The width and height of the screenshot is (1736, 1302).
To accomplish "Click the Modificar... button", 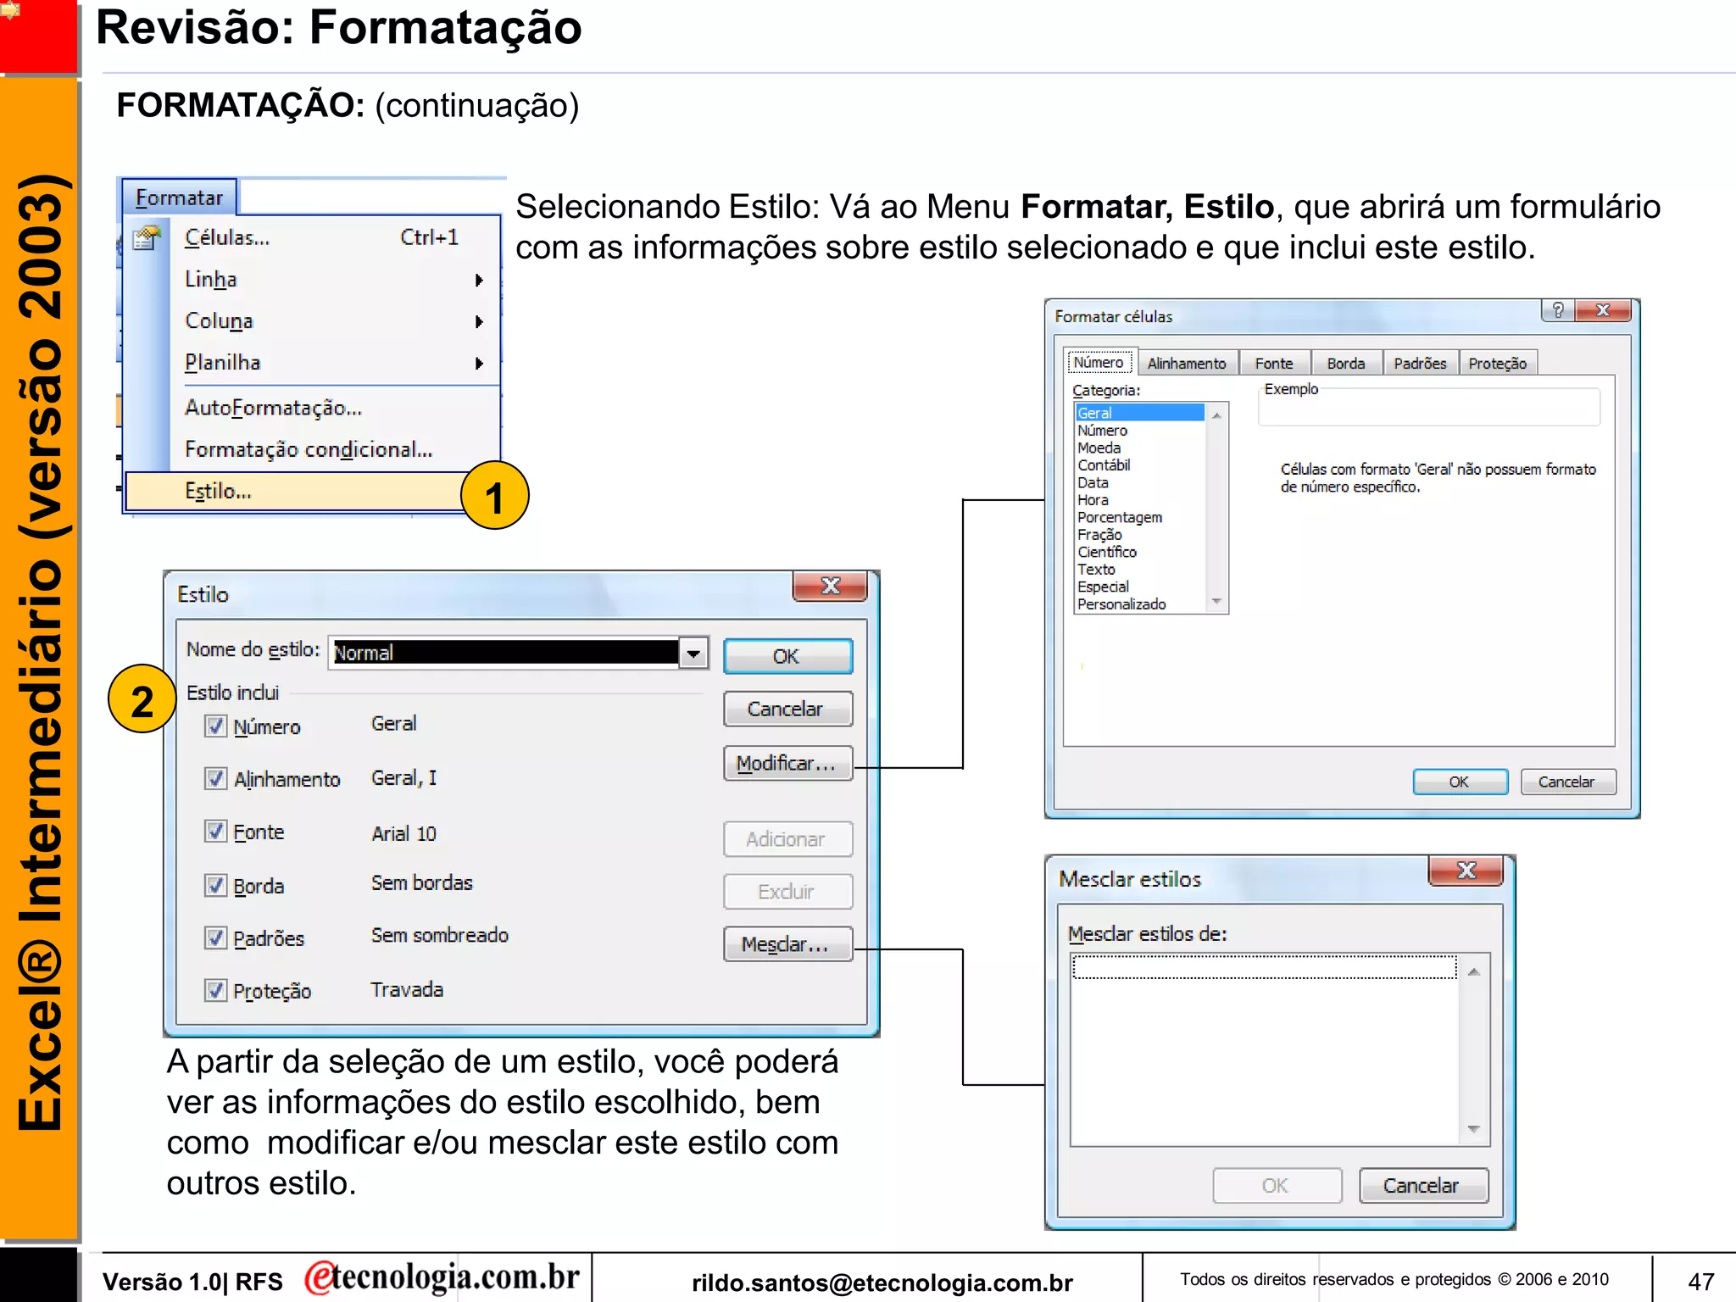I will [x=787, y=763].
